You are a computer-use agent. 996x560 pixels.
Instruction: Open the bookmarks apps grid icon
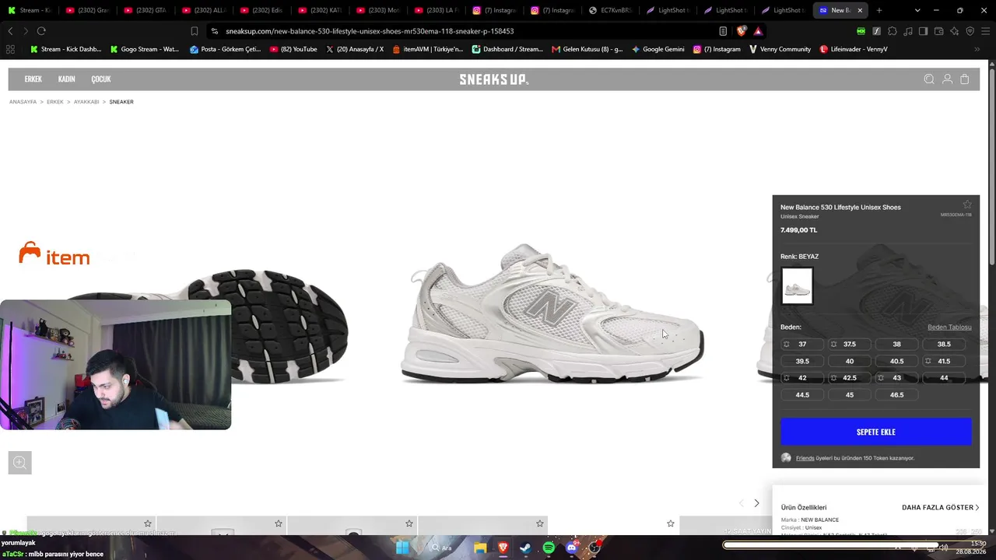pyautogui.click(x=10, y=49)
